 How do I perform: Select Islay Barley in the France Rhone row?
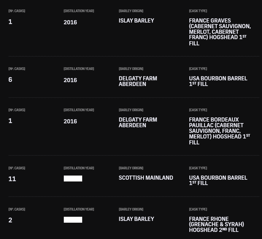pos(136,219)
